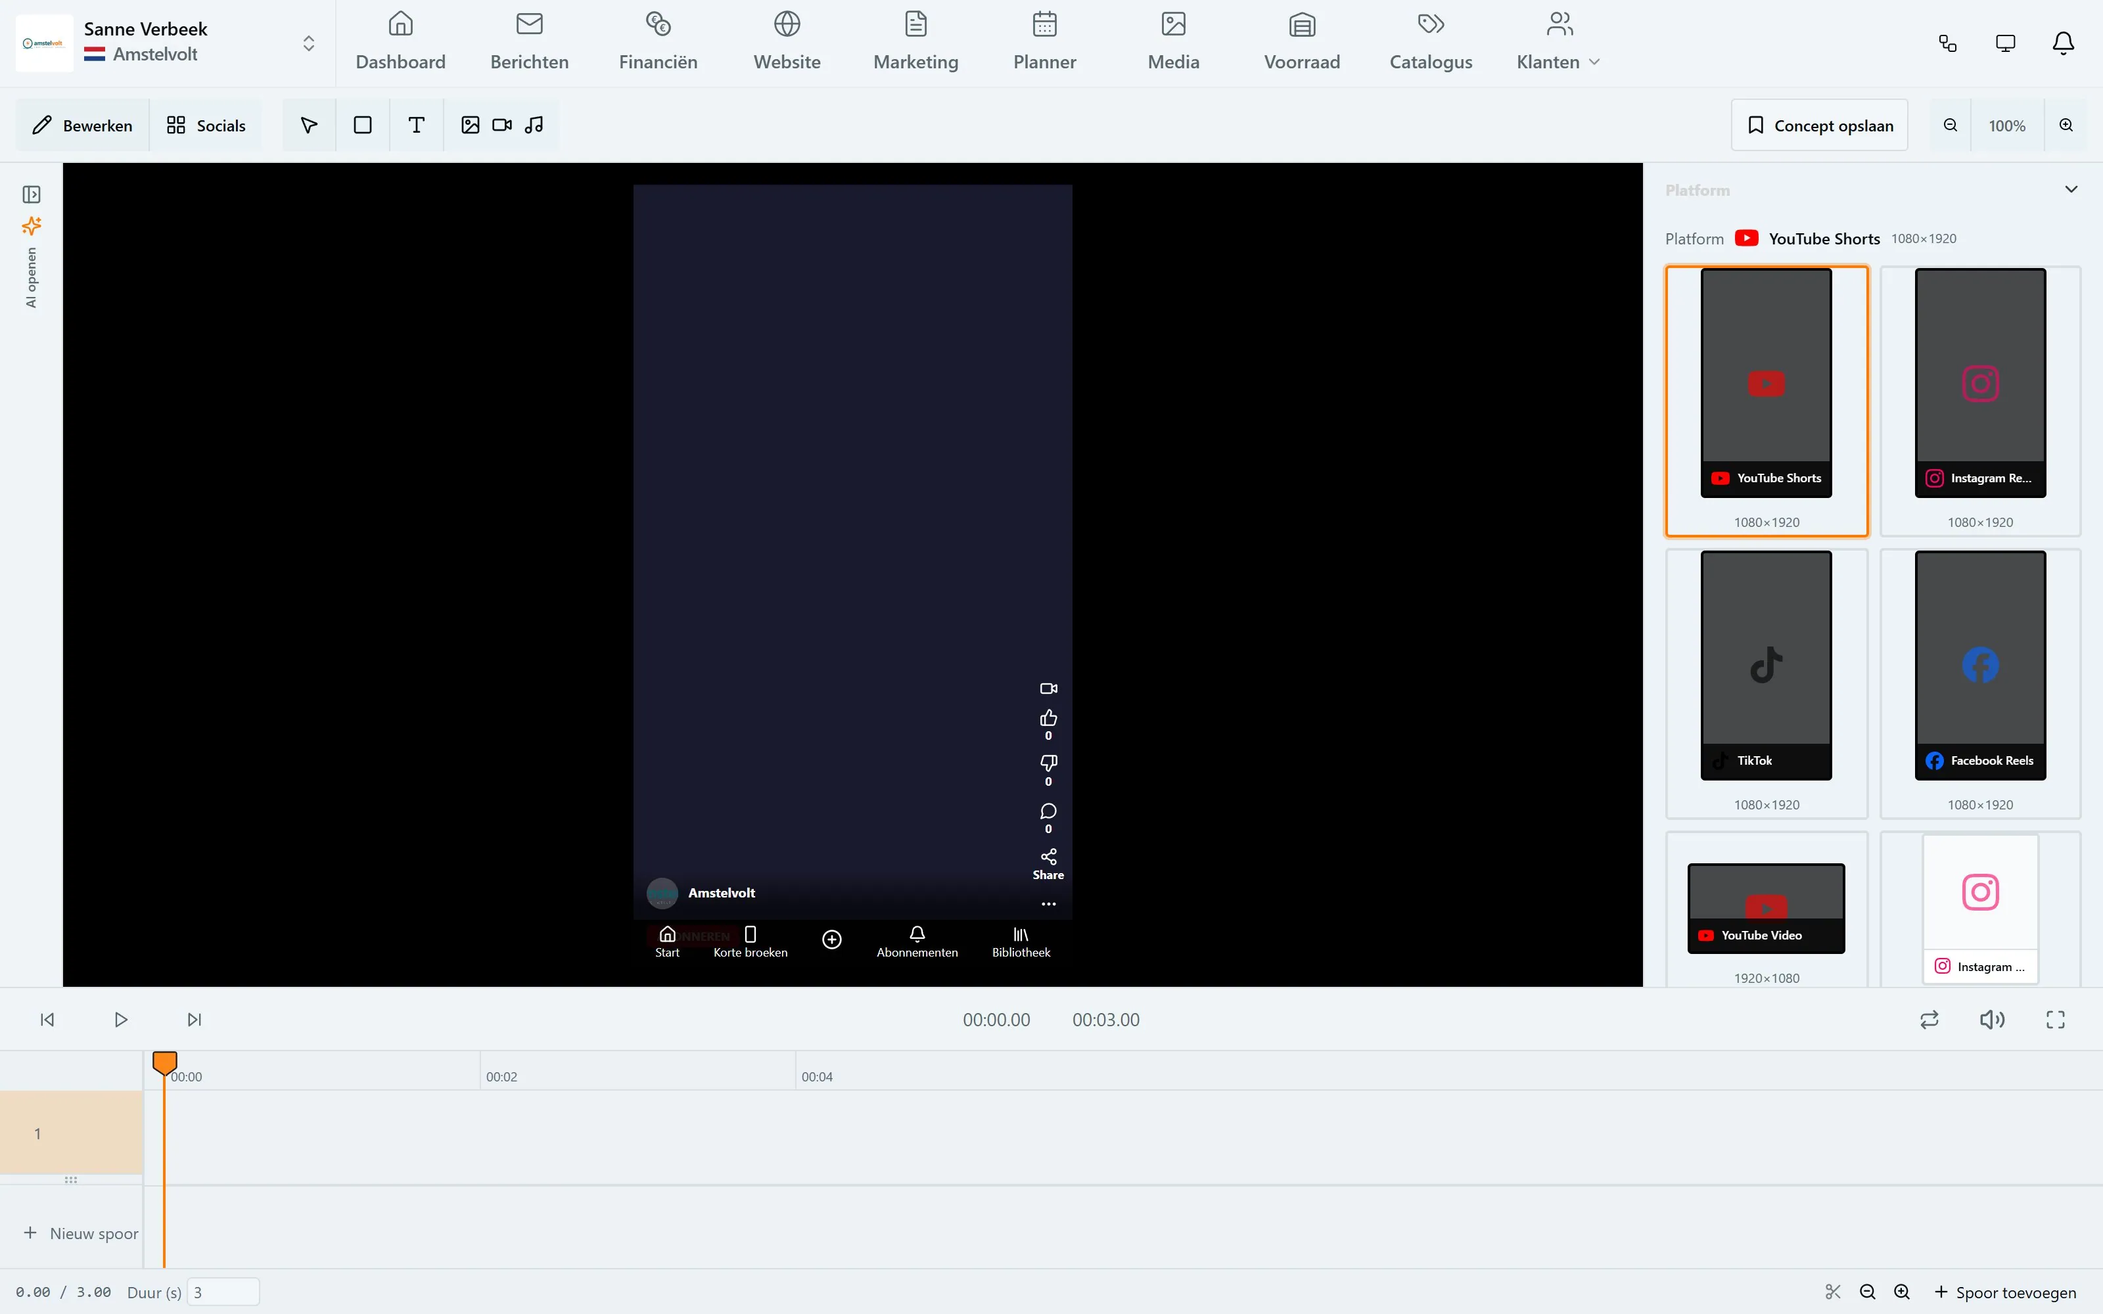This screenshot has height=1314, width=2103.
Task: Select the TikTok platform thumbnail
Action: pyautogui.click(x=1767, y=683)
